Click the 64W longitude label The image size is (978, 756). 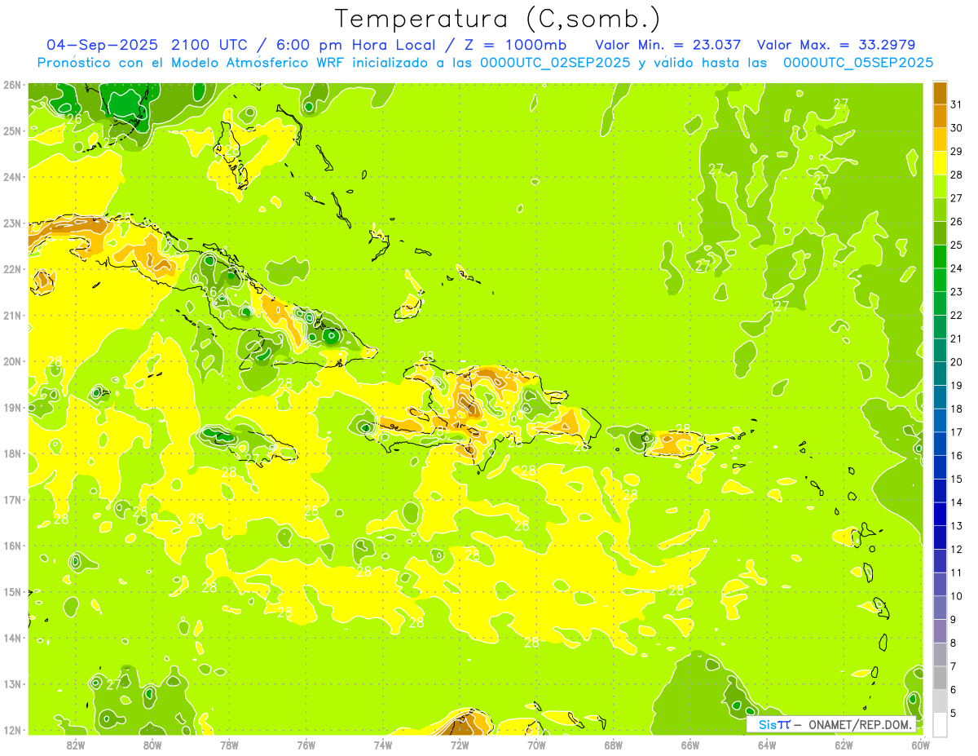click(767, 744)
